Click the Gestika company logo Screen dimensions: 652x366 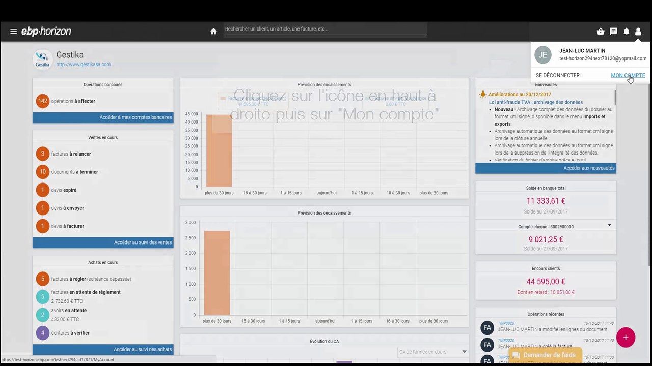[x=43, y=59]
